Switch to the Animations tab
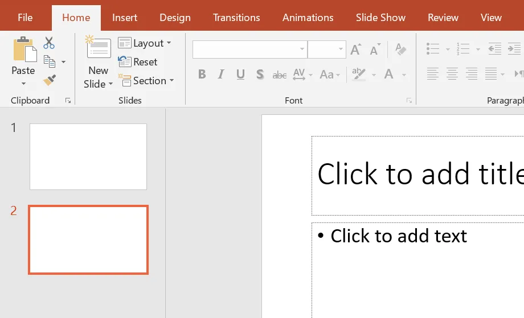This screenshot has width=524, height=318. pos(308,18)
